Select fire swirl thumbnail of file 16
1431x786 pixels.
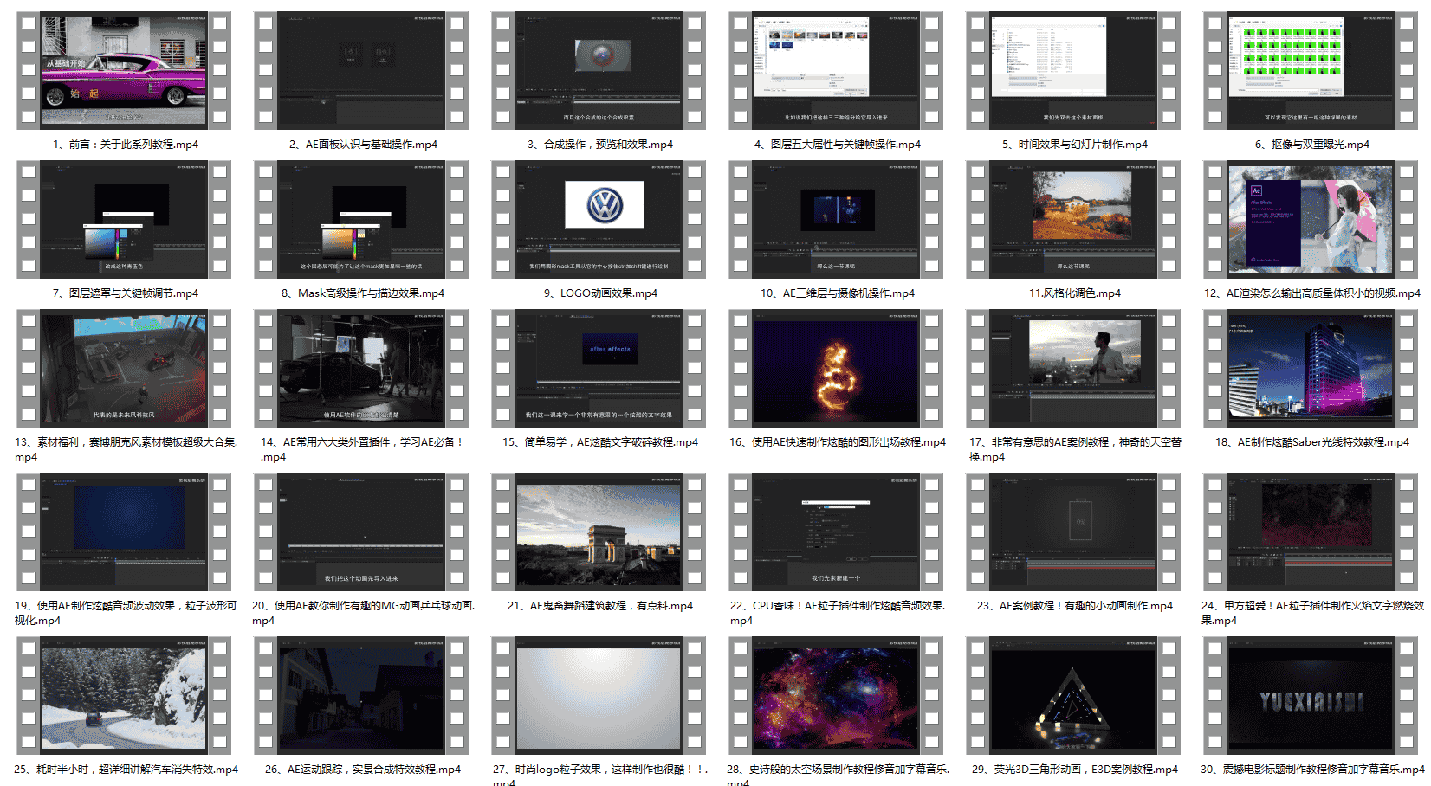coord(836,369)
